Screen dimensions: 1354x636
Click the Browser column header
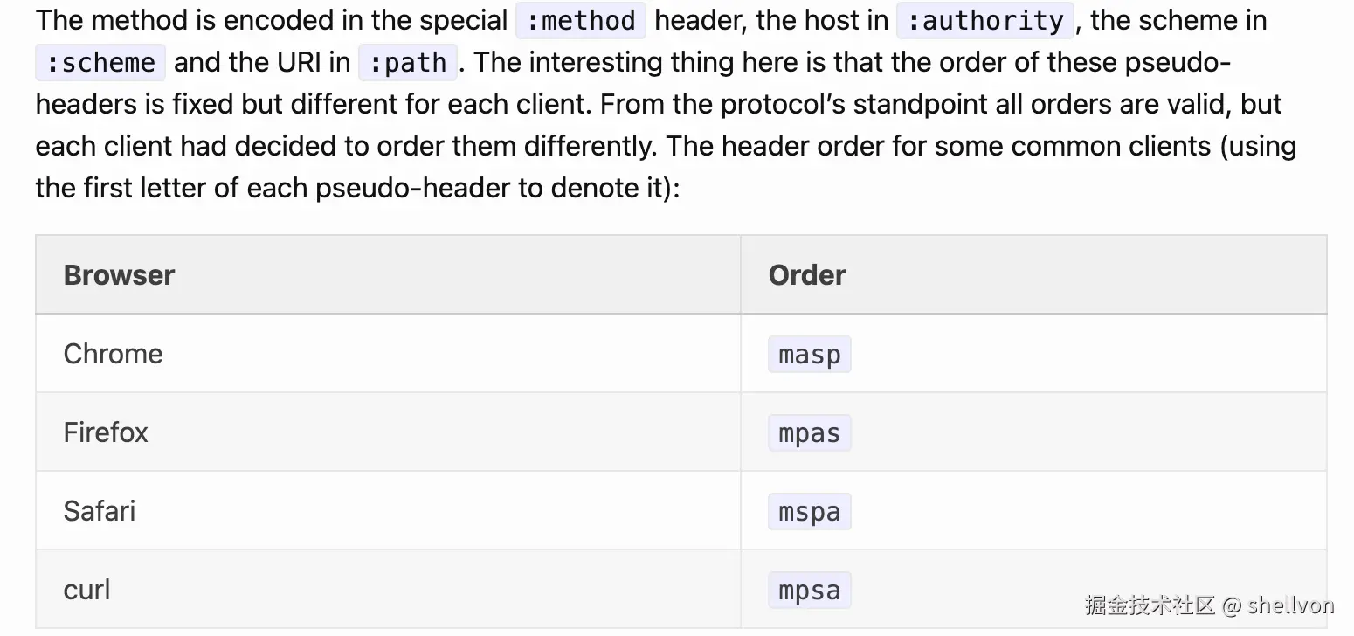point(119,275)
